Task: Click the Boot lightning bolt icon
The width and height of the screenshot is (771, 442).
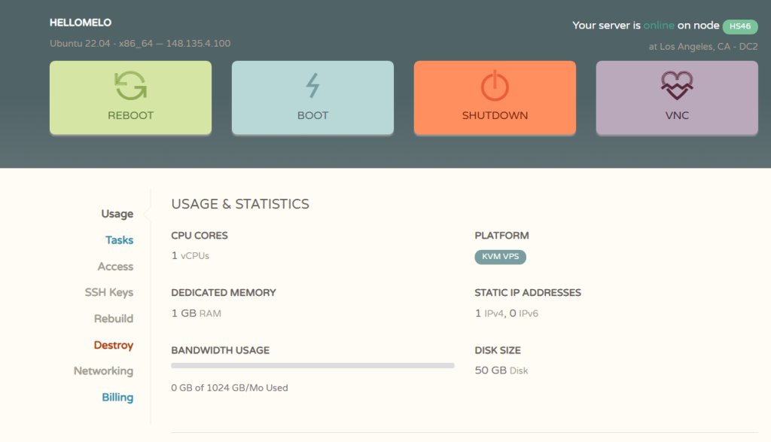Action: (x=312, y=87)
